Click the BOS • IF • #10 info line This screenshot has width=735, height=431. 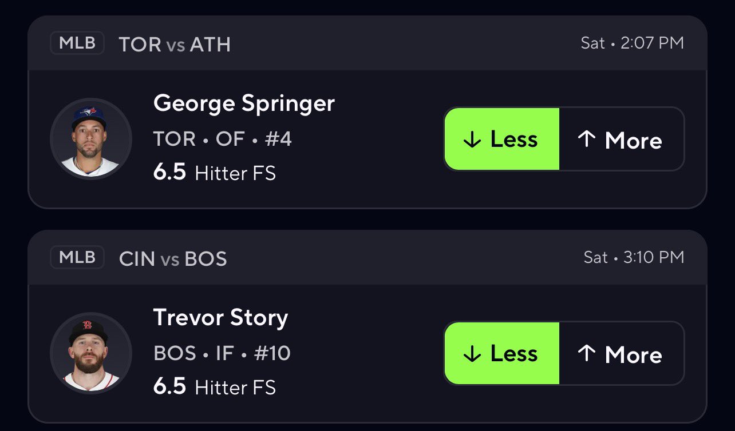[x=222, y=353]
